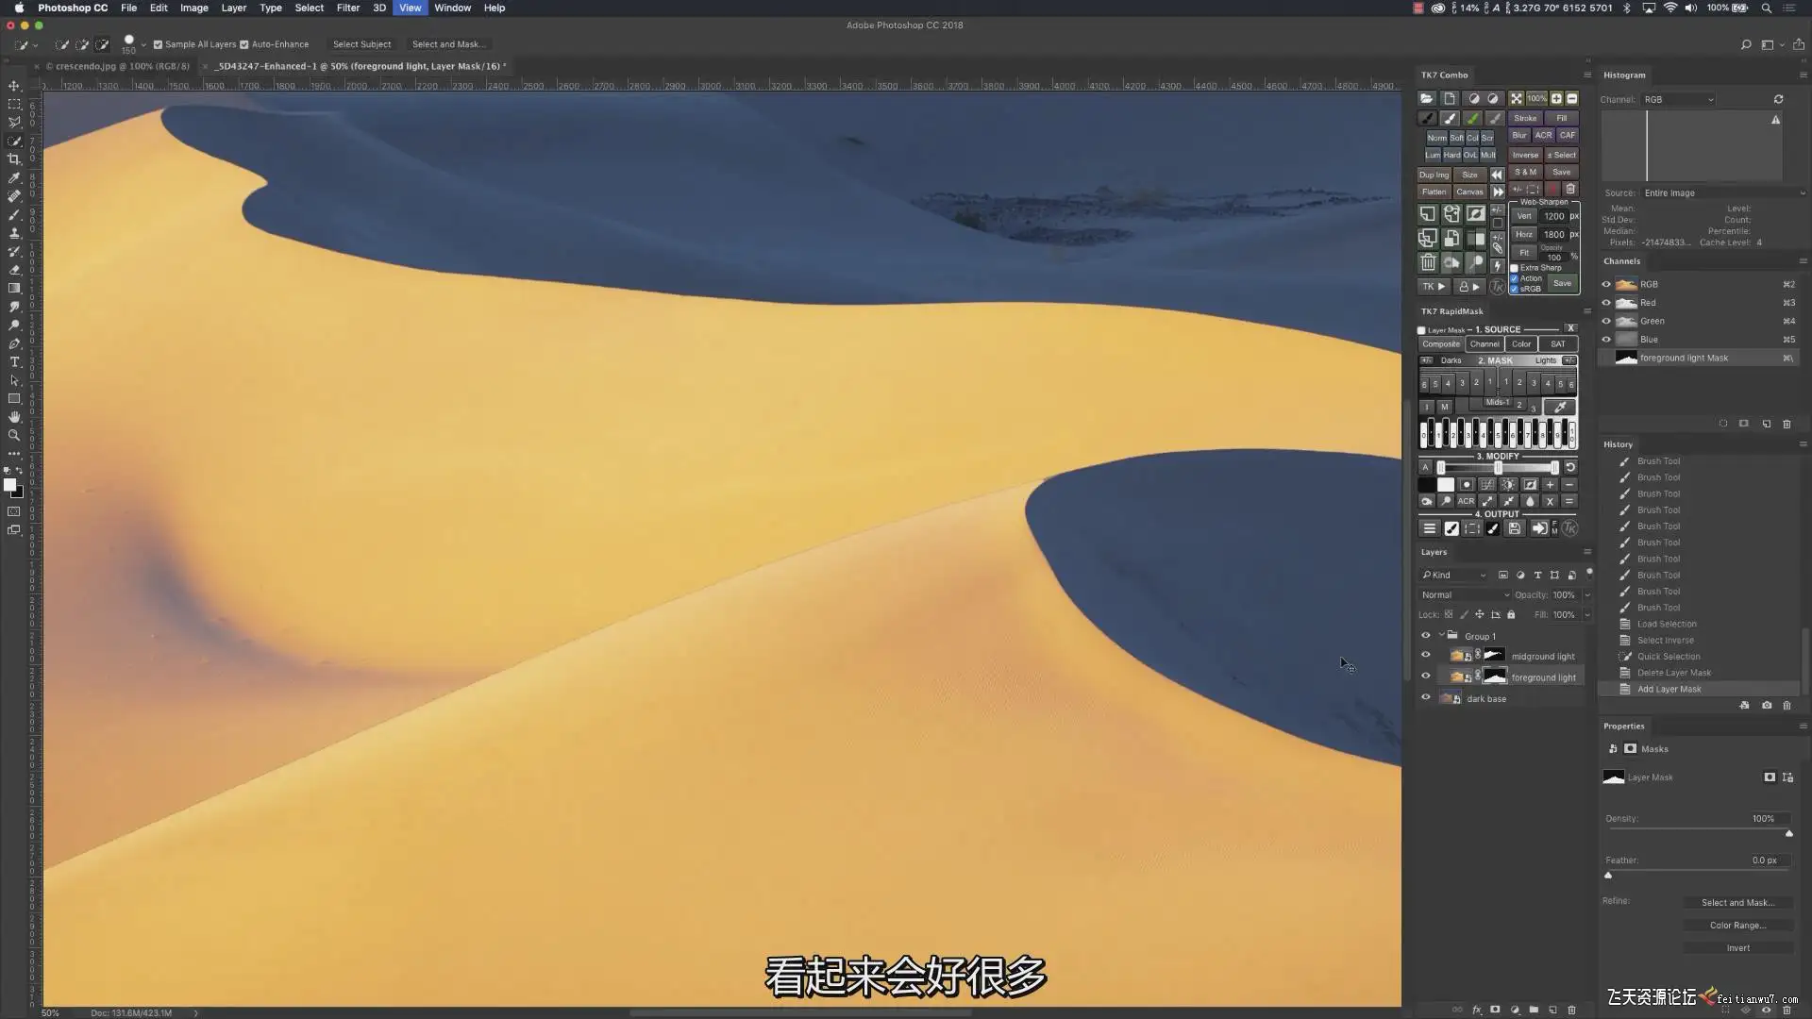Collapse the Group 1 layer folder
Viewport: 1812px width, 1019px height.
coord(1441,635)
